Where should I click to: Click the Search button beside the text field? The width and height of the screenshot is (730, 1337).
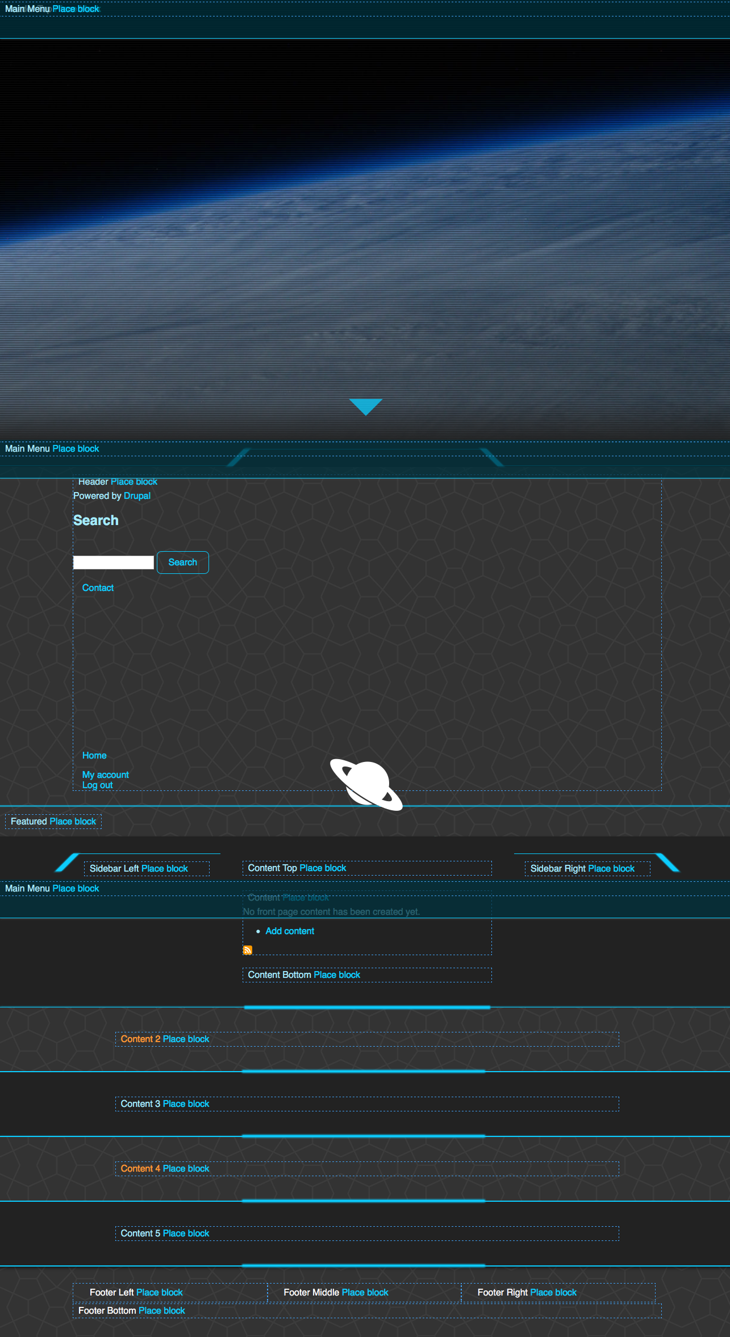click(183, 563)
